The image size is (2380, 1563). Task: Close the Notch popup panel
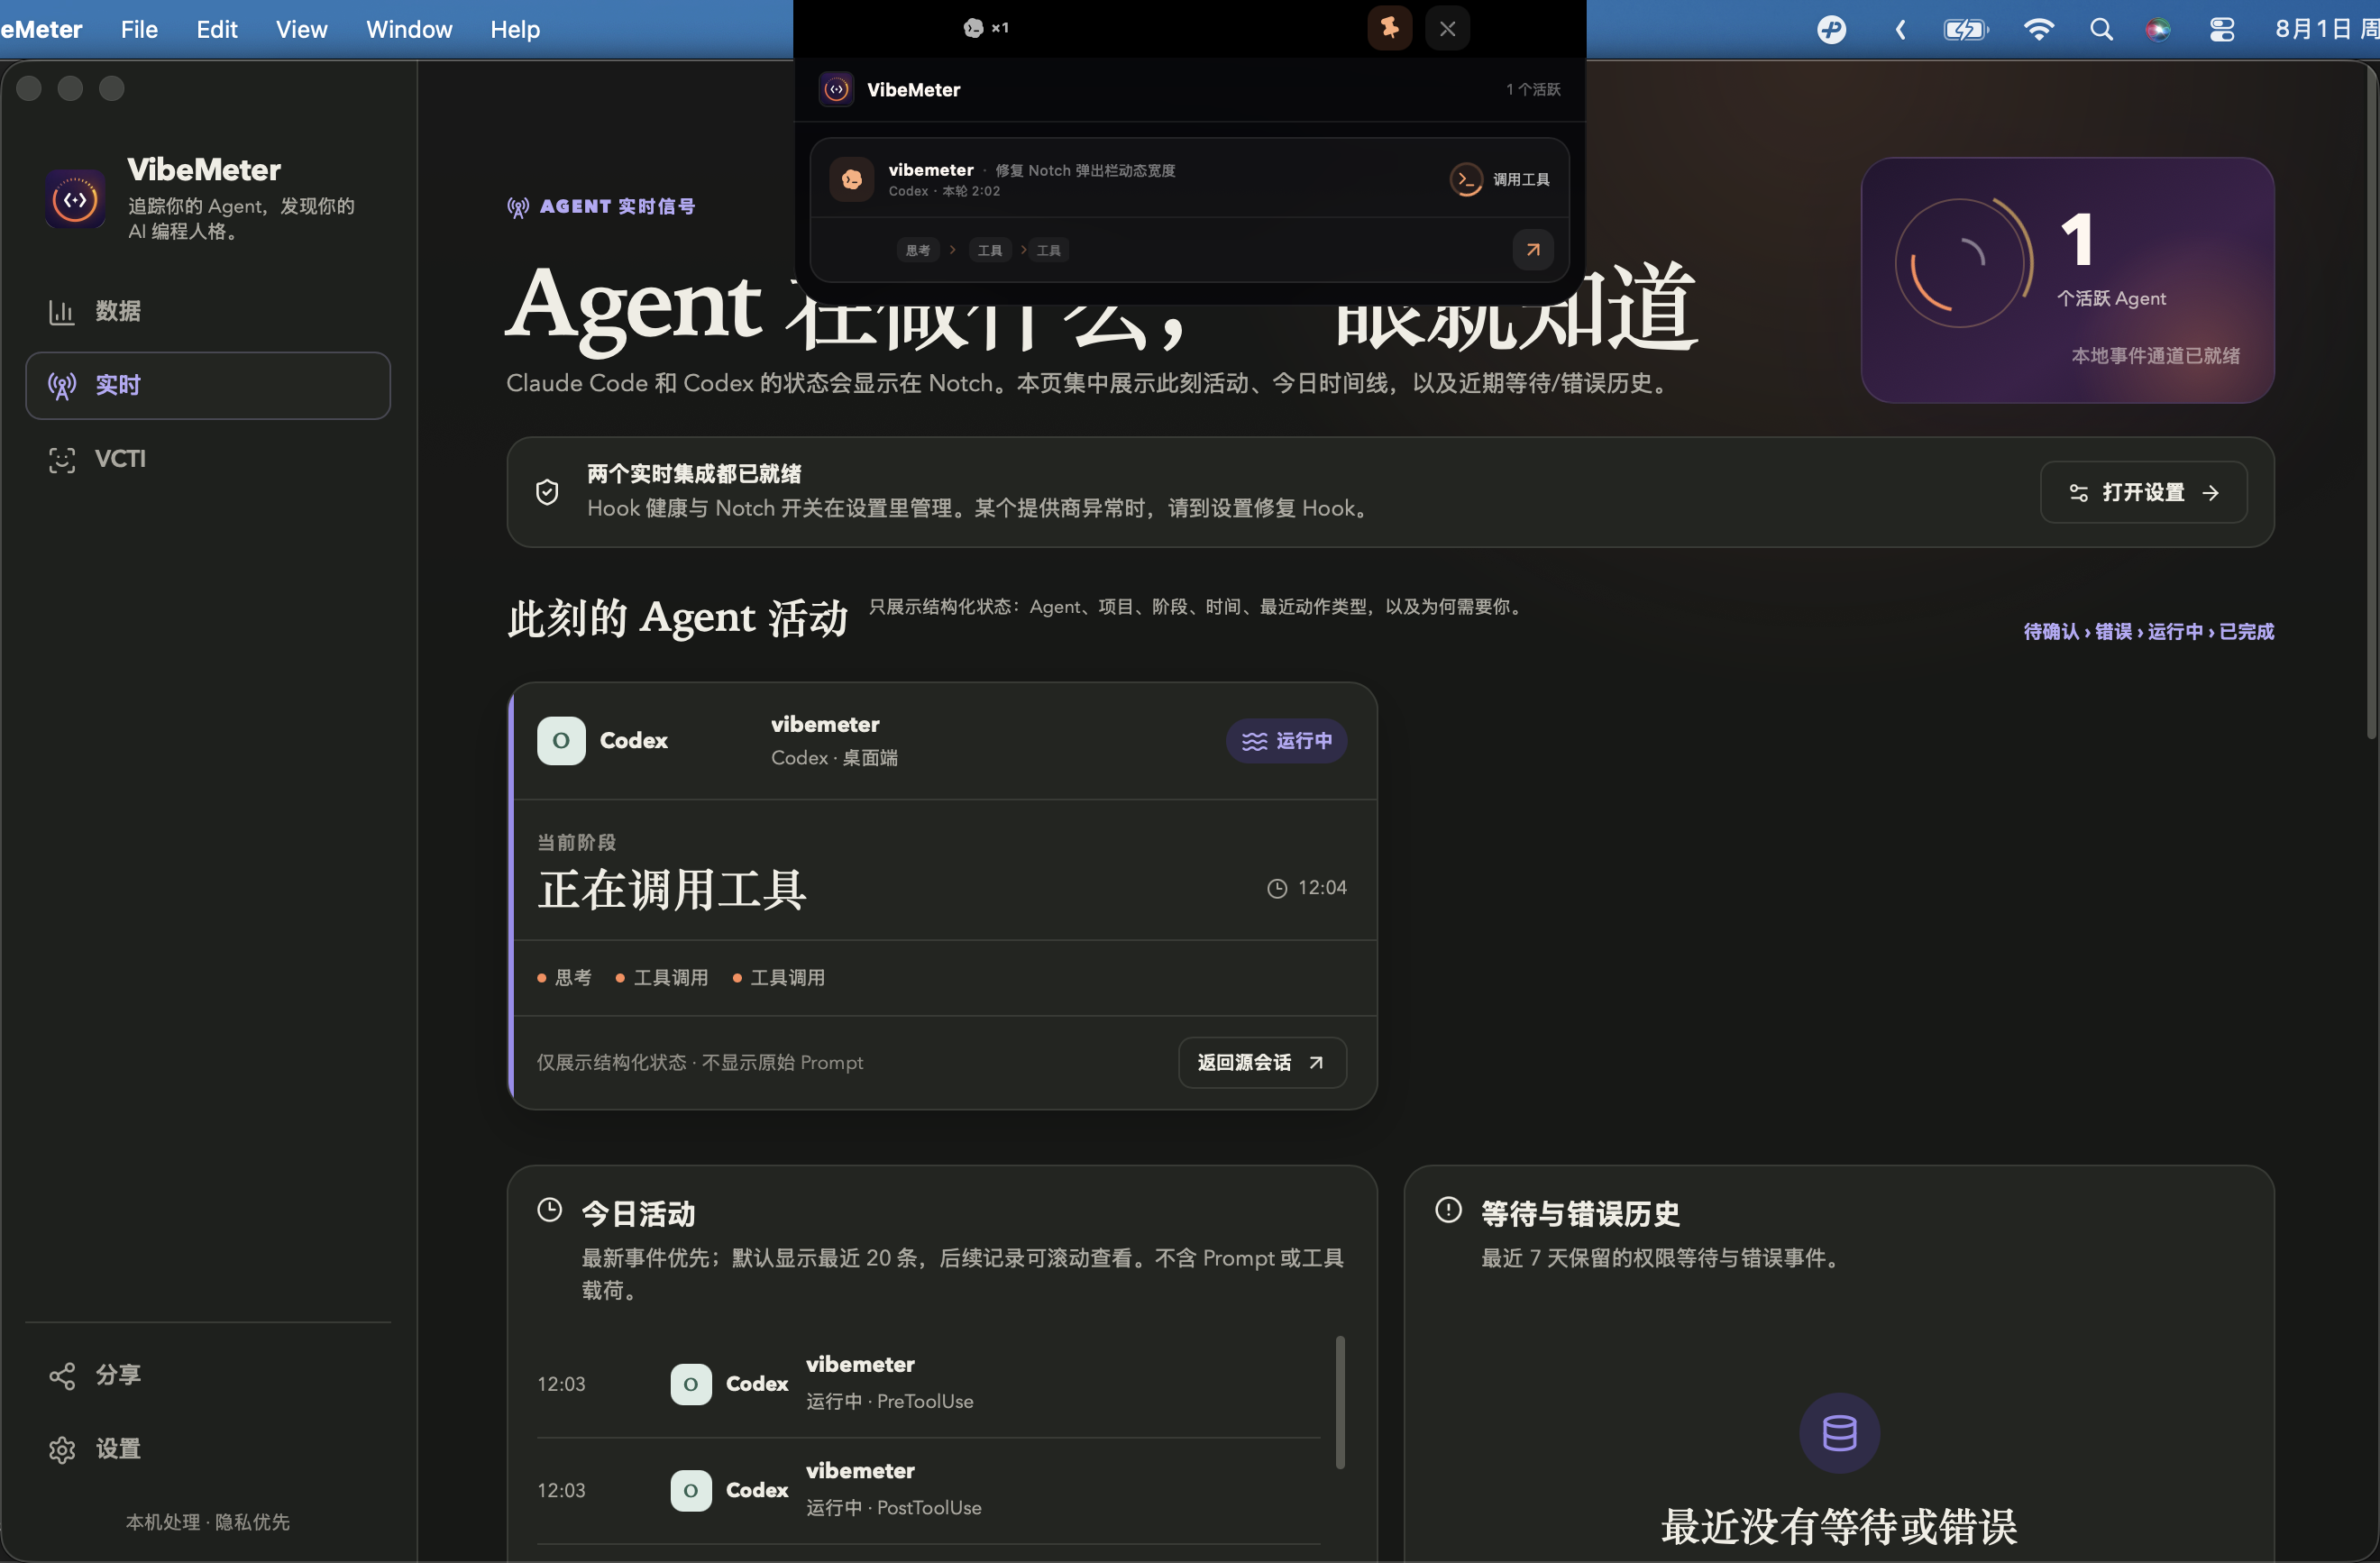click(x=1447, y=28)
